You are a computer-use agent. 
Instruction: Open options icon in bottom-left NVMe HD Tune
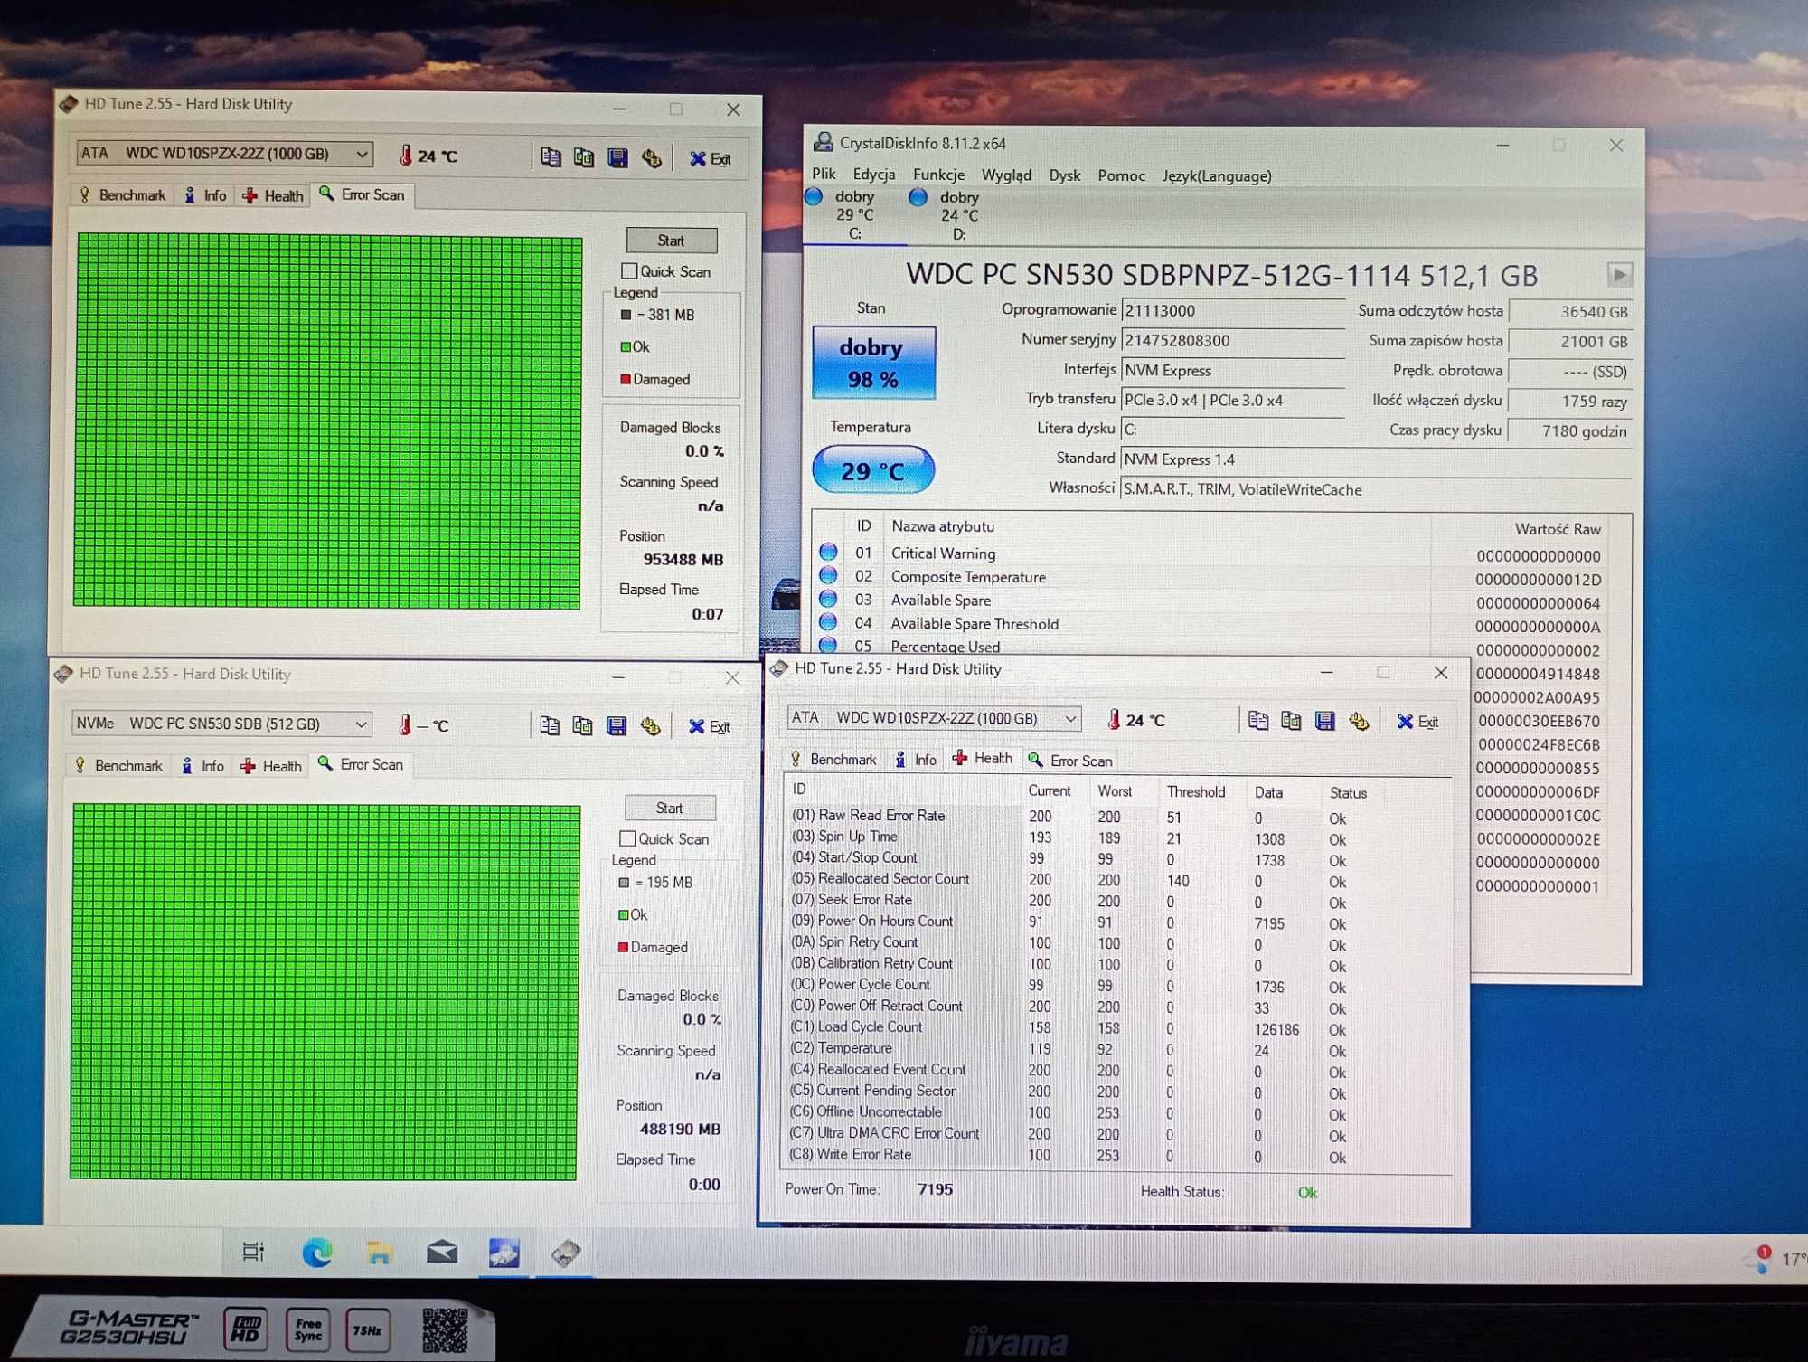[x=650, y=726]
